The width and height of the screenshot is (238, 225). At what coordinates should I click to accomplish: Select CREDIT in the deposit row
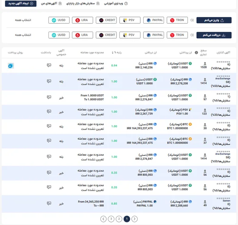pyautogui.click(x=106, y=20)
